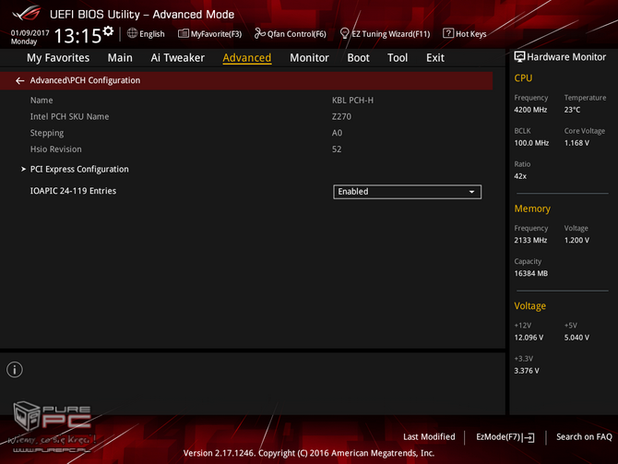The height and width of the screenshot is (464, 618).
Task: Launch EZ Tuning Wizard(F11) bulb icon
Action: pyautogui.click(x=344, y=33)
